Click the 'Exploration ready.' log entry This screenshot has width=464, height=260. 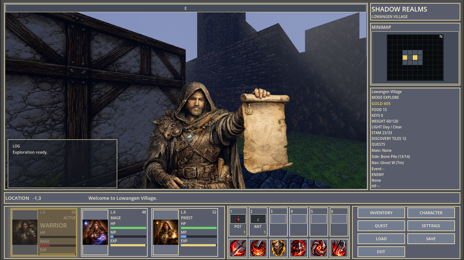click(30, 152)
